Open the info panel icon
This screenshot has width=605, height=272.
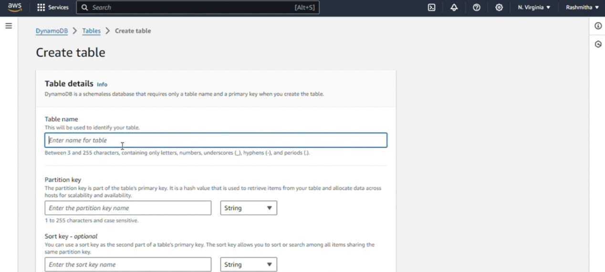598,26
